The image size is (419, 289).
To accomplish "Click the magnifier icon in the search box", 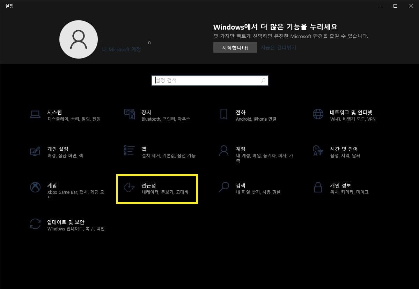I will pyautogui.click(x=263, y=81).
